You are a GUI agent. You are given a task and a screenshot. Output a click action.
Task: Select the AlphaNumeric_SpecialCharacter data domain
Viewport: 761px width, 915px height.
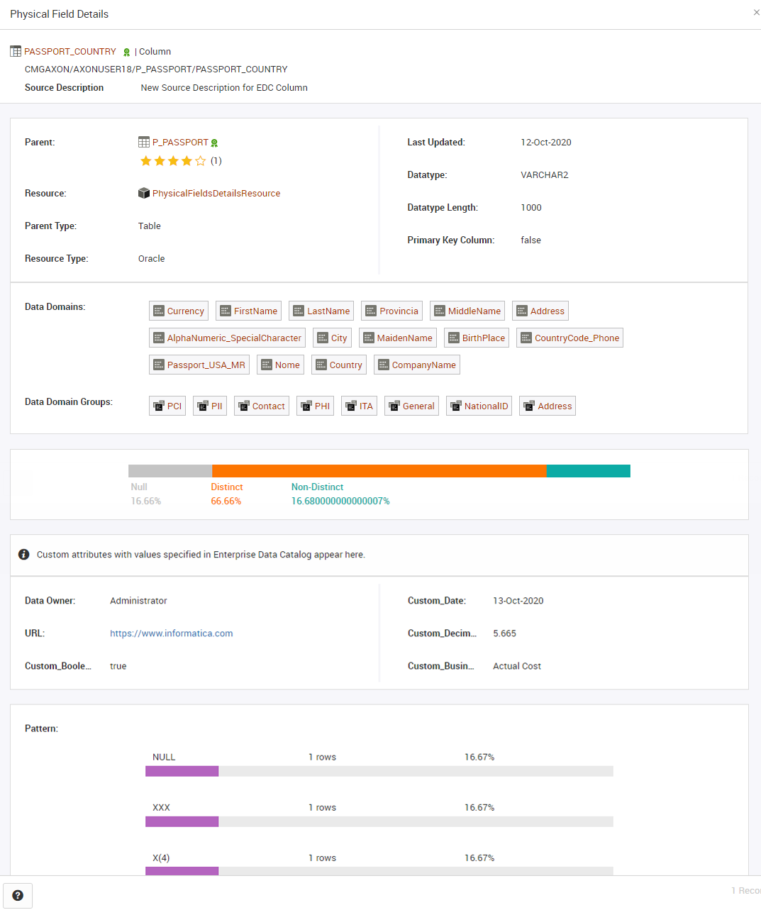(227, 338)
